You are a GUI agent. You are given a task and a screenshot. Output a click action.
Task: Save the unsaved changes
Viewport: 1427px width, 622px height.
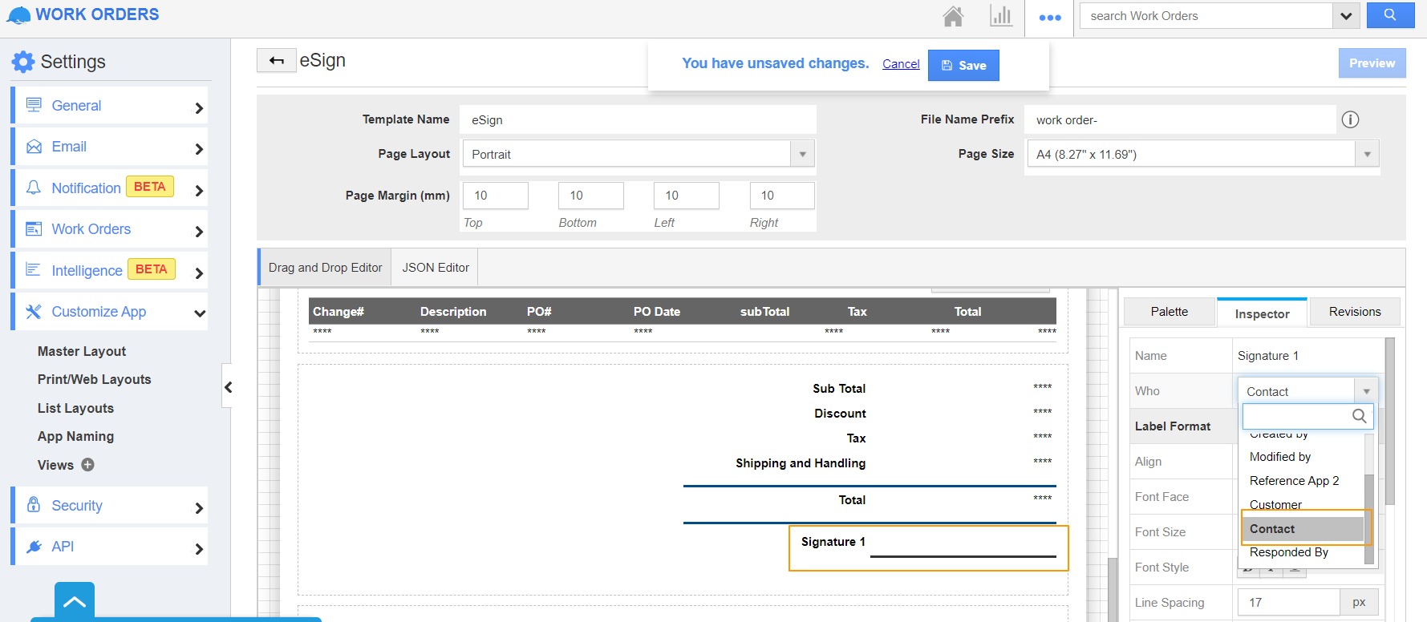pyautogui.click(x=963, y=66)
